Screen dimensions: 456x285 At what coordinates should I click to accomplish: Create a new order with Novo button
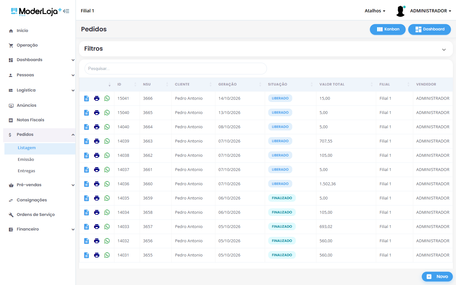tap(437, 276)
